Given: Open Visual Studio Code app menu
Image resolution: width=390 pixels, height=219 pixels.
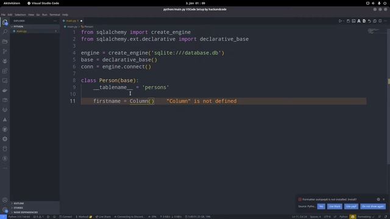Looking at the screenshot, I should point(43,3).
